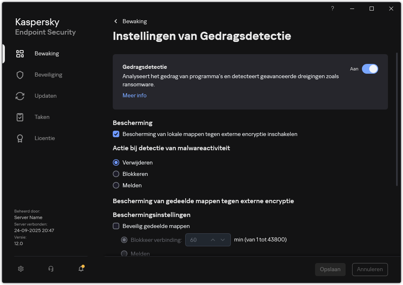403x285 pixels.
Task: Select the Beveiliging shield icon
Action: click(x=20, y=75)
